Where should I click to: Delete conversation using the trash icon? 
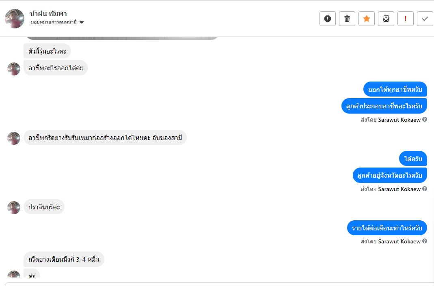coord(347,19)
